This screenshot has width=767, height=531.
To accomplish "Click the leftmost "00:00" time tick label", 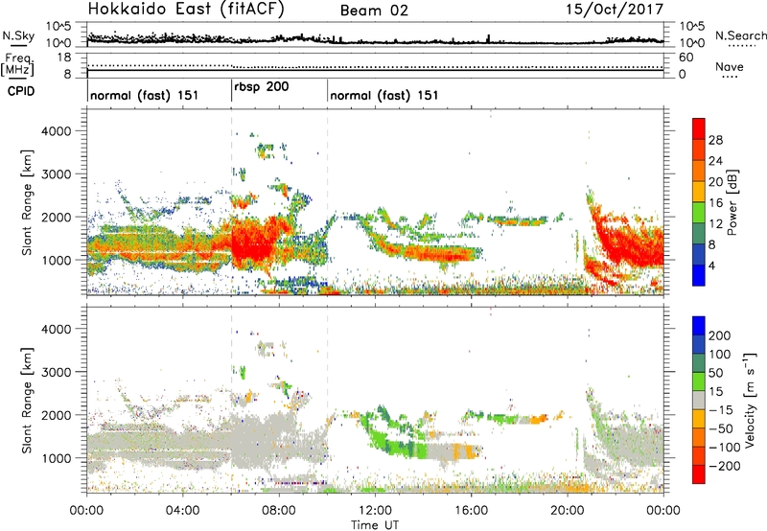I will point(86,511).
